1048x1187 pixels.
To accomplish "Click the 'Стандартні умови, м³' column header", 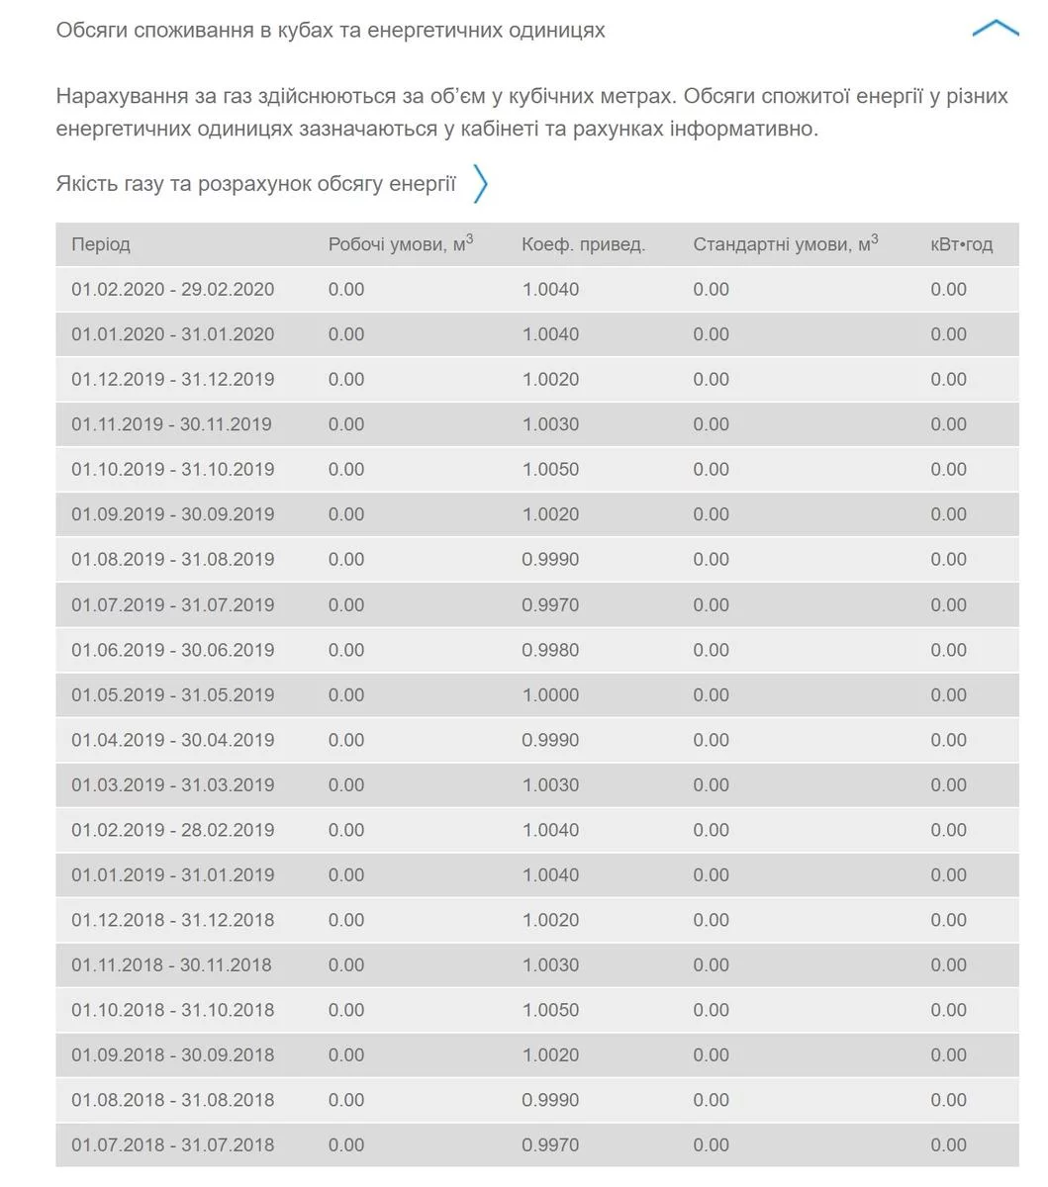I will click(x=786, y=244).
